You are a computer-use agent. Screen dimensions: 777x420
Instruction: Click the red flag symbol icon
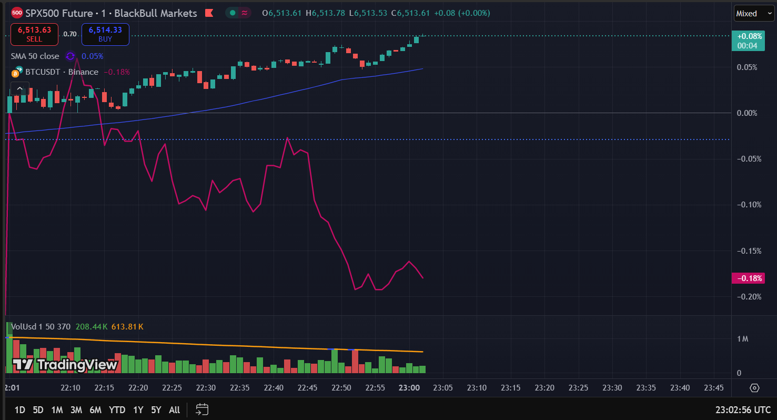click(209, 13)
